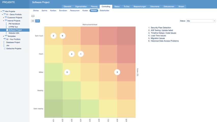Select the Risiken sub-tab pill
217x122 pixels.
pyautogui.click(x=94, y=11)
